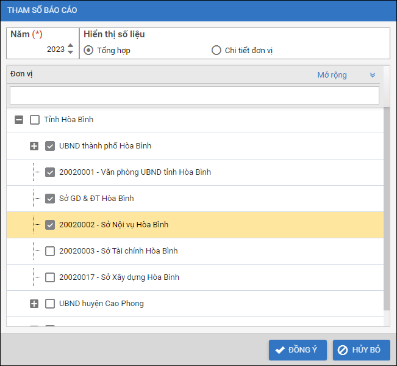
Task: Decrease the year with the down arrow
Action: click(70, 53)
